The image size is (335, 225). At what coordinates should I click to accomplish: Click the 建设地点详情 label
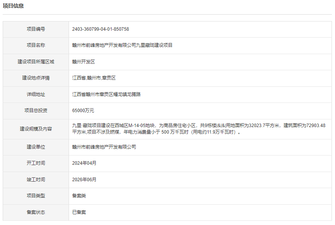pos(36,78)
